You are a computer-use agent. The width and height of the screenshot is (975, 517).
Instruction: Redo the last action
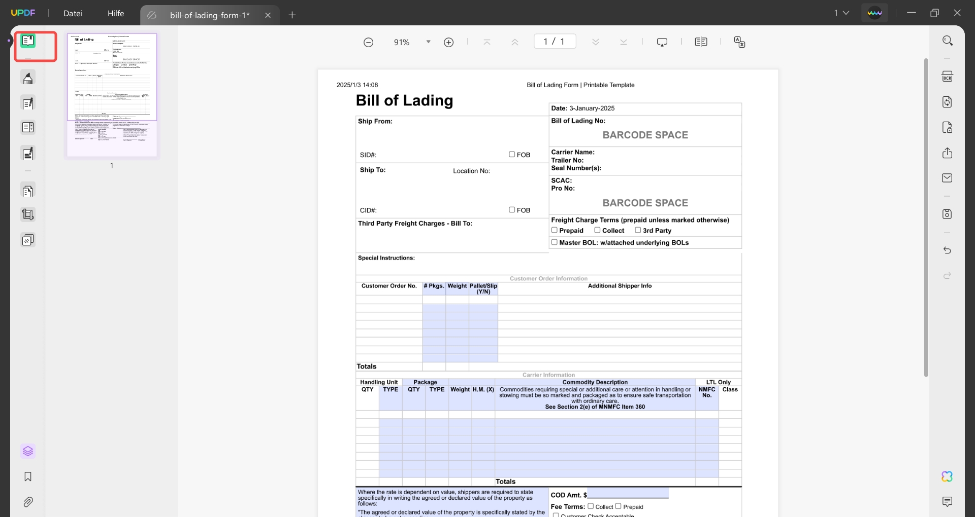[948, 276]
